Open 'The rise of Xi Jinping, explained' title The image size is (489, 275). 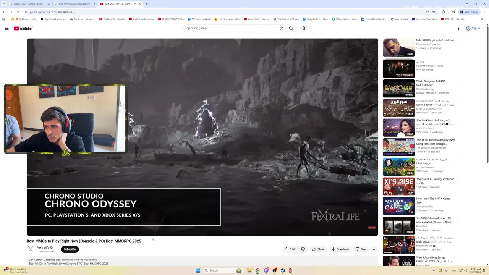click(435, 179)
